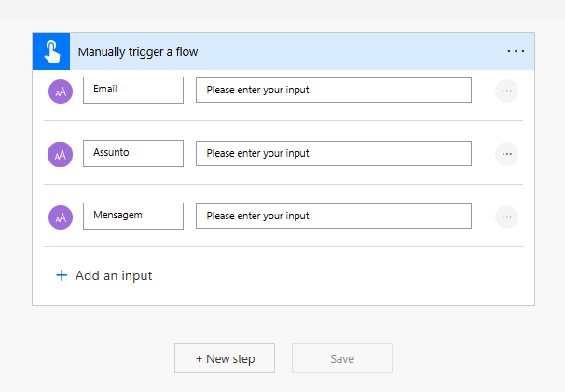Open options menu for the Mensagem input
The width and height of the screenshot is (565, 392).
[x=506, y=217]
